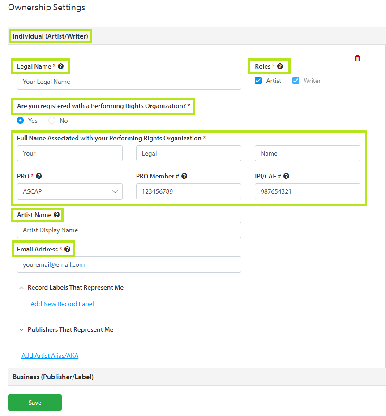Screen dimensions: 386x416
Task: Open the IPI/CAE # help icon
Action: pyautogui.click(x=286, y=176)
